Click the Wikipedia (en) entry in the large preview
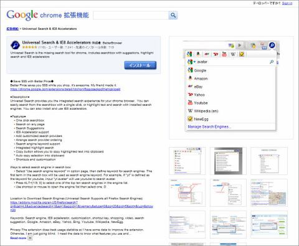This screenshot has height=246, width=299. pos(203,111)
